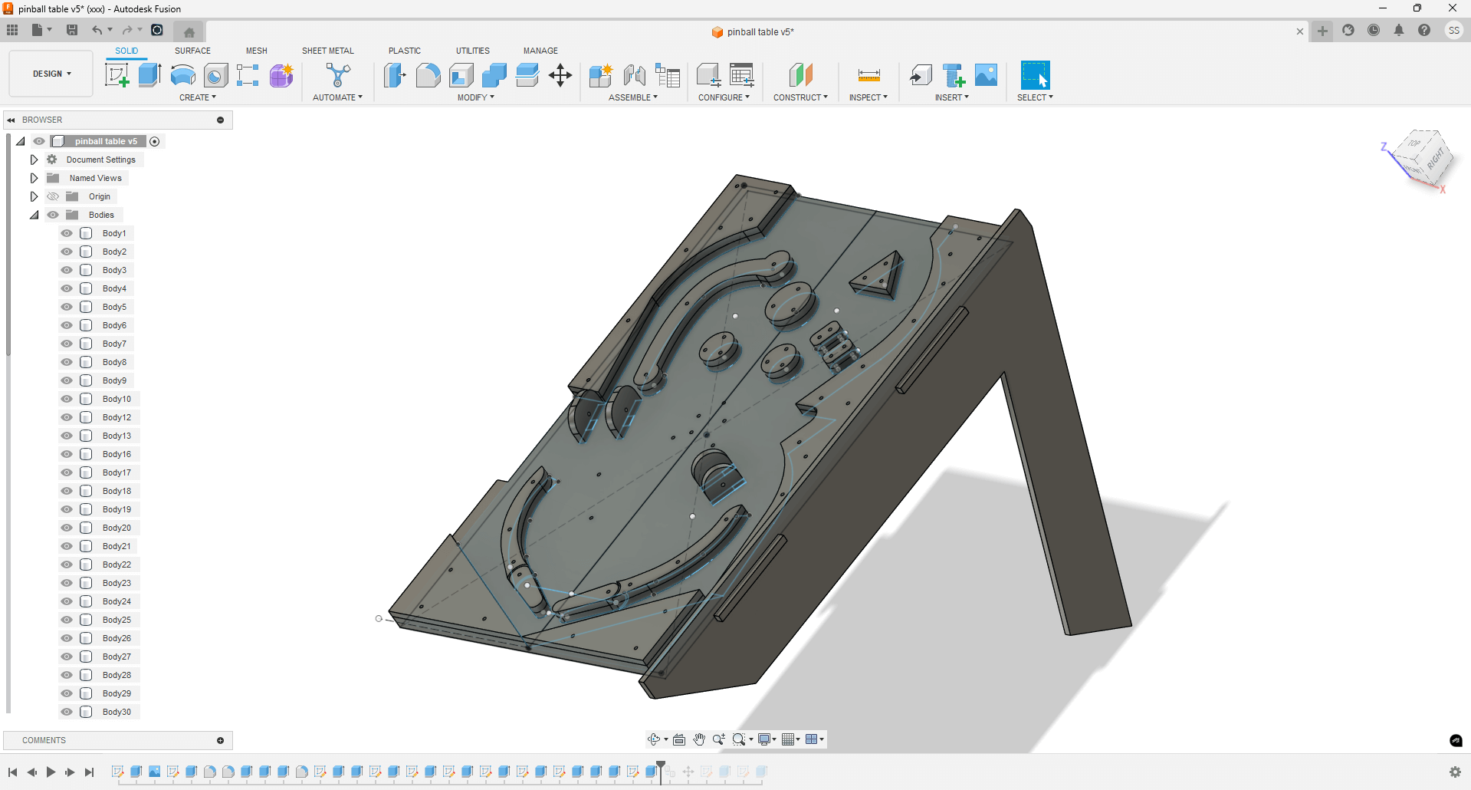
Task: Show the Origin folder via eye icon
Action: click(x=53, y=196)
